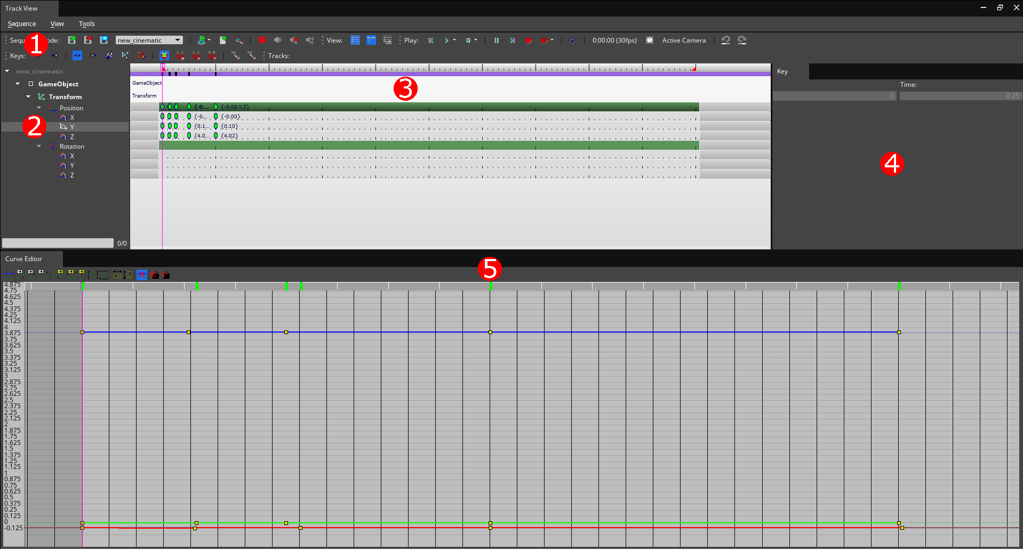Enable the Freeze Tangents lock in Curve Editor

[x=166, y=274]
